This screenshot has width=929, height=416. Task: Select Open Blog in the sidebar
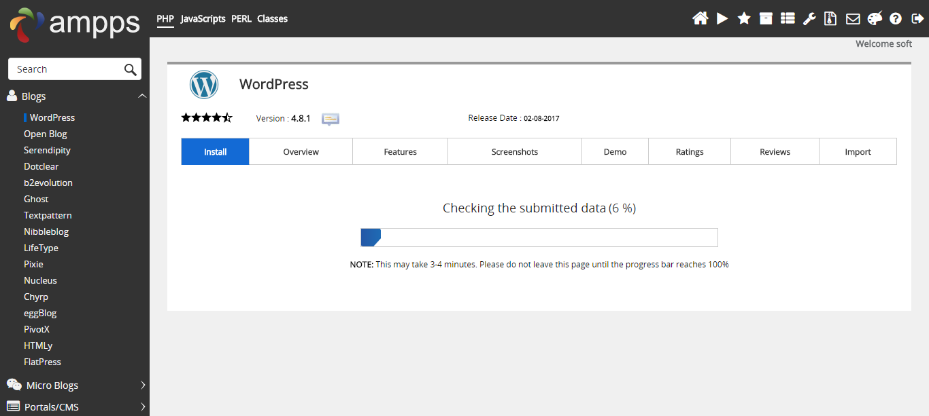tap(46, 134)
